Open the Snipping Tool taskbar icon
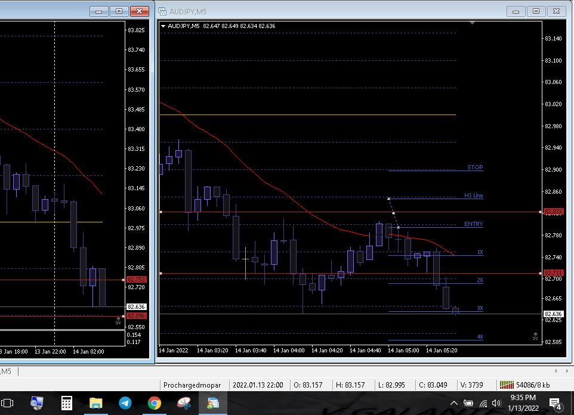574x415 pixels. click(184, 403)
